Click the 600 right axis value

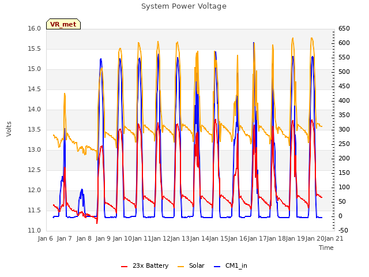pos(344,43)
